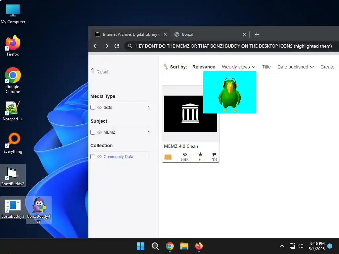This screenshot has height=254, width=339.
Task: Click the MEMZ subject label
Action: click(109, 132)
